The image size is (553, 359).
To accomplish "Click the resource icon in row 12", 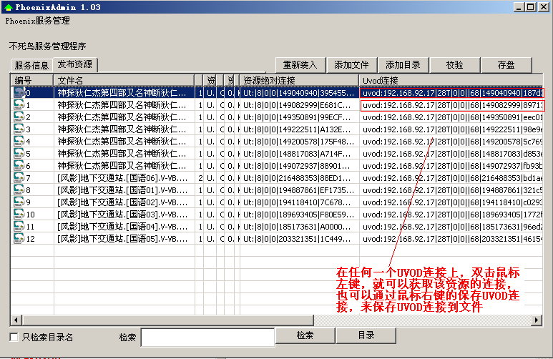I will click(19, 239).
